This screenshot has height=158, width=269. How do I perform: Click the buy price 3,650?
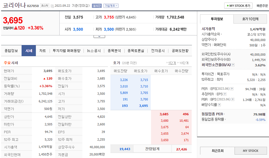(x=164, y=140)
